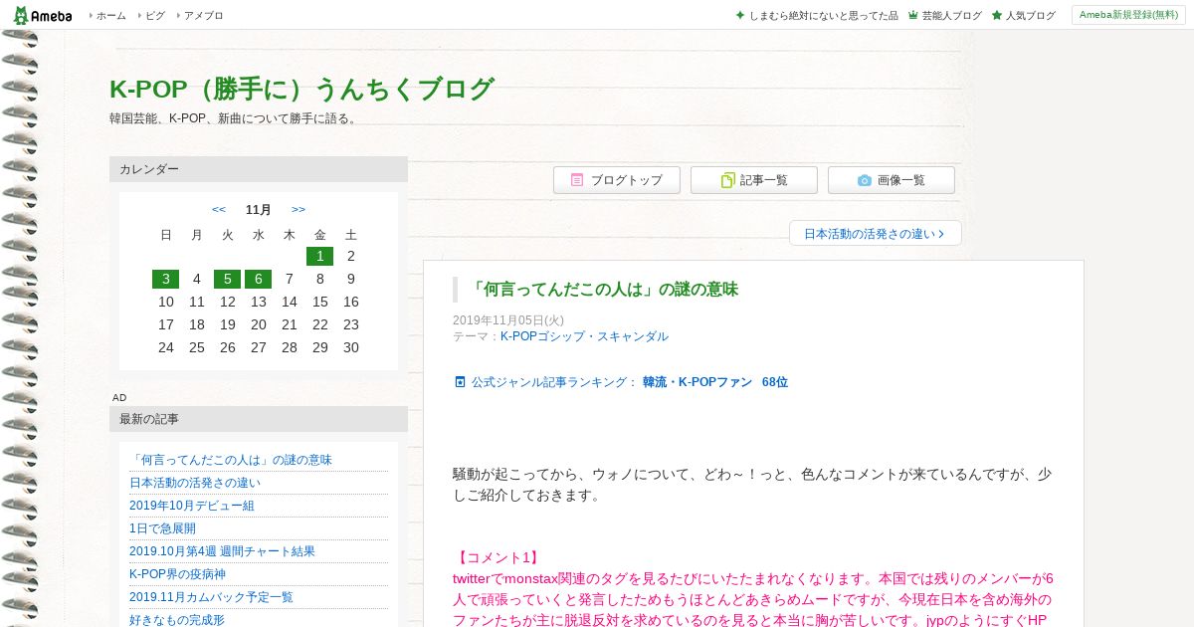The image size is (1194, 627).
Task: Click 【コメント1】 heading text
Action: pyautogui.click(x=496, y=557)
